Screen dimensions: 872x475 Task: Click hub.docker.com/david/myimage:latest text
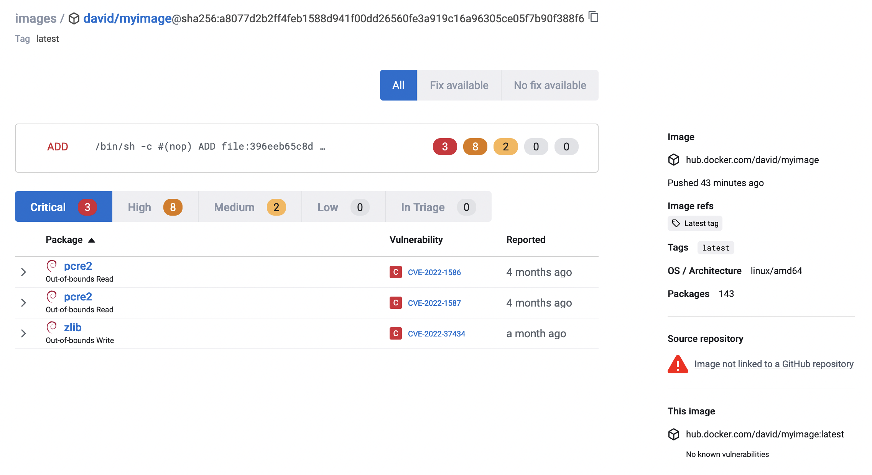(765, 434)
